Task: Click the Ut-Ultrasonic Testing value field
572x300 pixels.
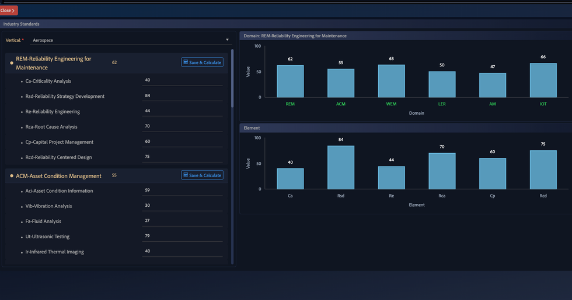Action: (x=182, y=236)
